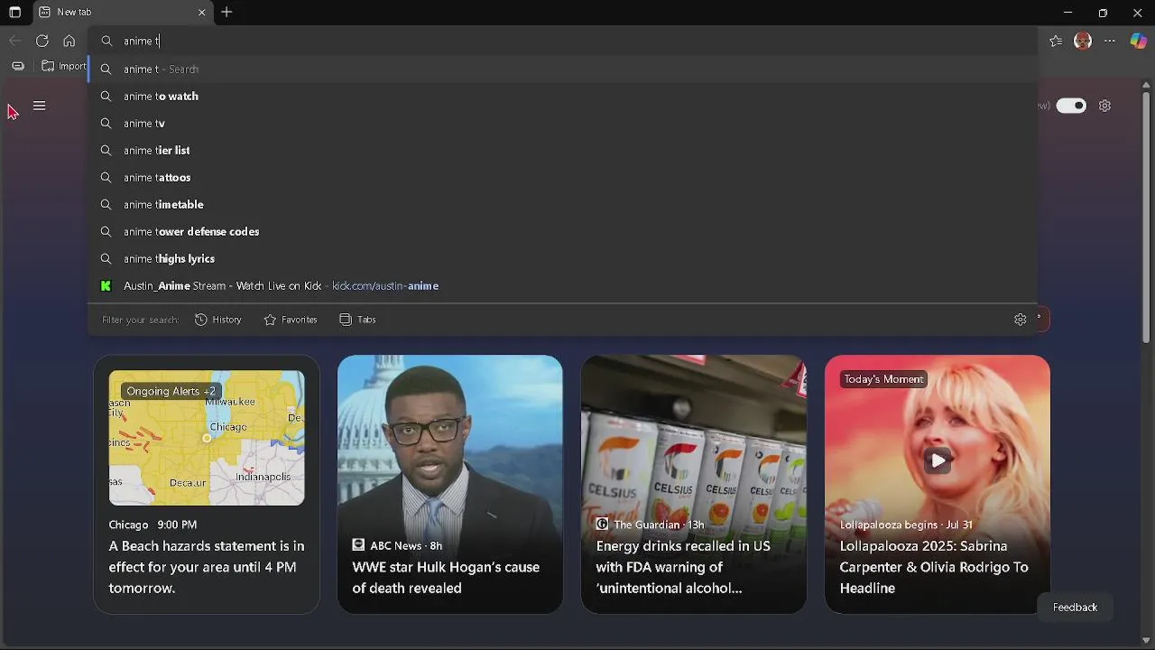Screen dimensions: 1155x650
Task: Open page settings gear near toggle
Action: 1104,106
